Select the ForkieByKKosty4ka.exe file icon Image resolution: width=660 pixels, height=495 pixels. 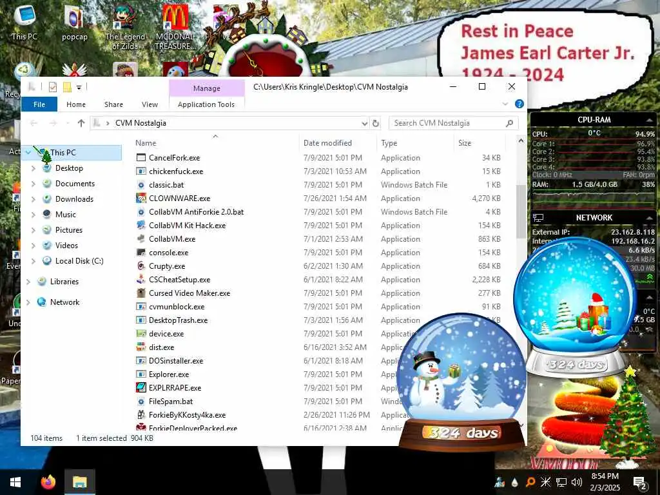(x=141, y=414)
